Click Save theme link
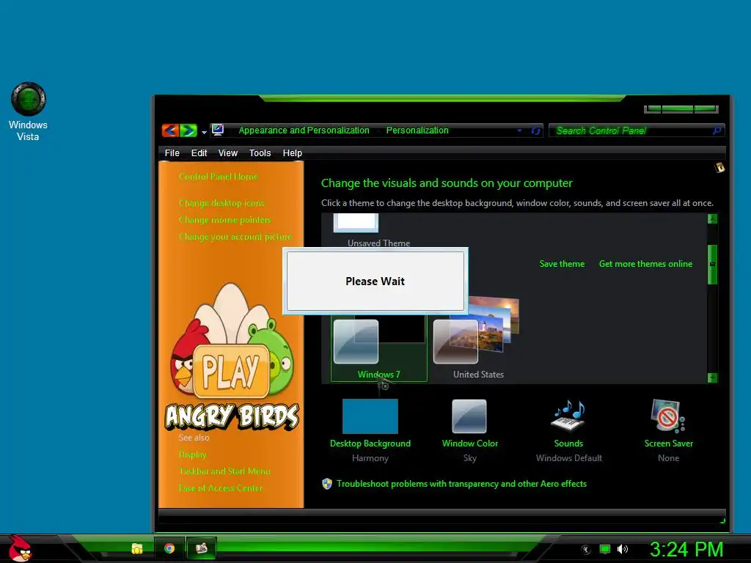This screenshot has height=563, width=751. (562, 264)
